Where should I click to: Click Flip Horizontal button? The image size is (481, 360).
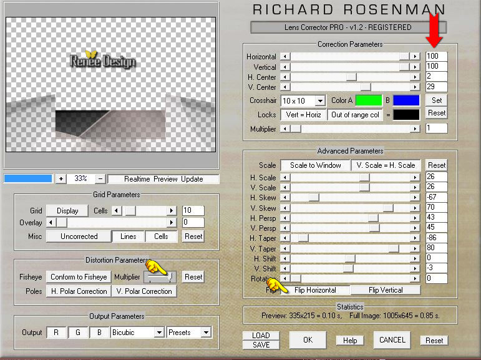tap(315, 290)
